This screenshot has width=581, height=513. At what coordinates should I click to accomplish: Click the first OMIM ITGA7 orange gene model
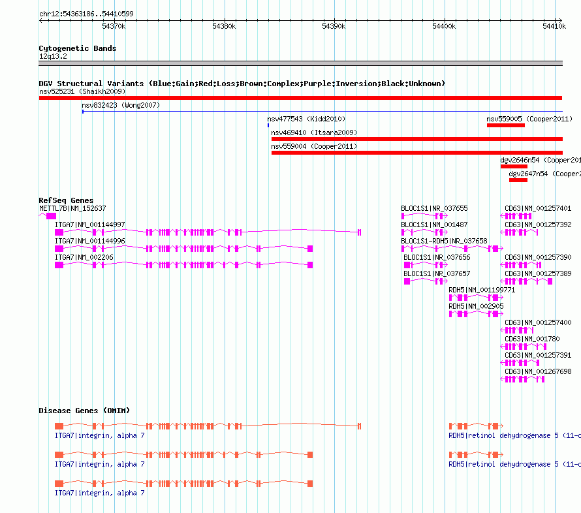coord(208,426)
